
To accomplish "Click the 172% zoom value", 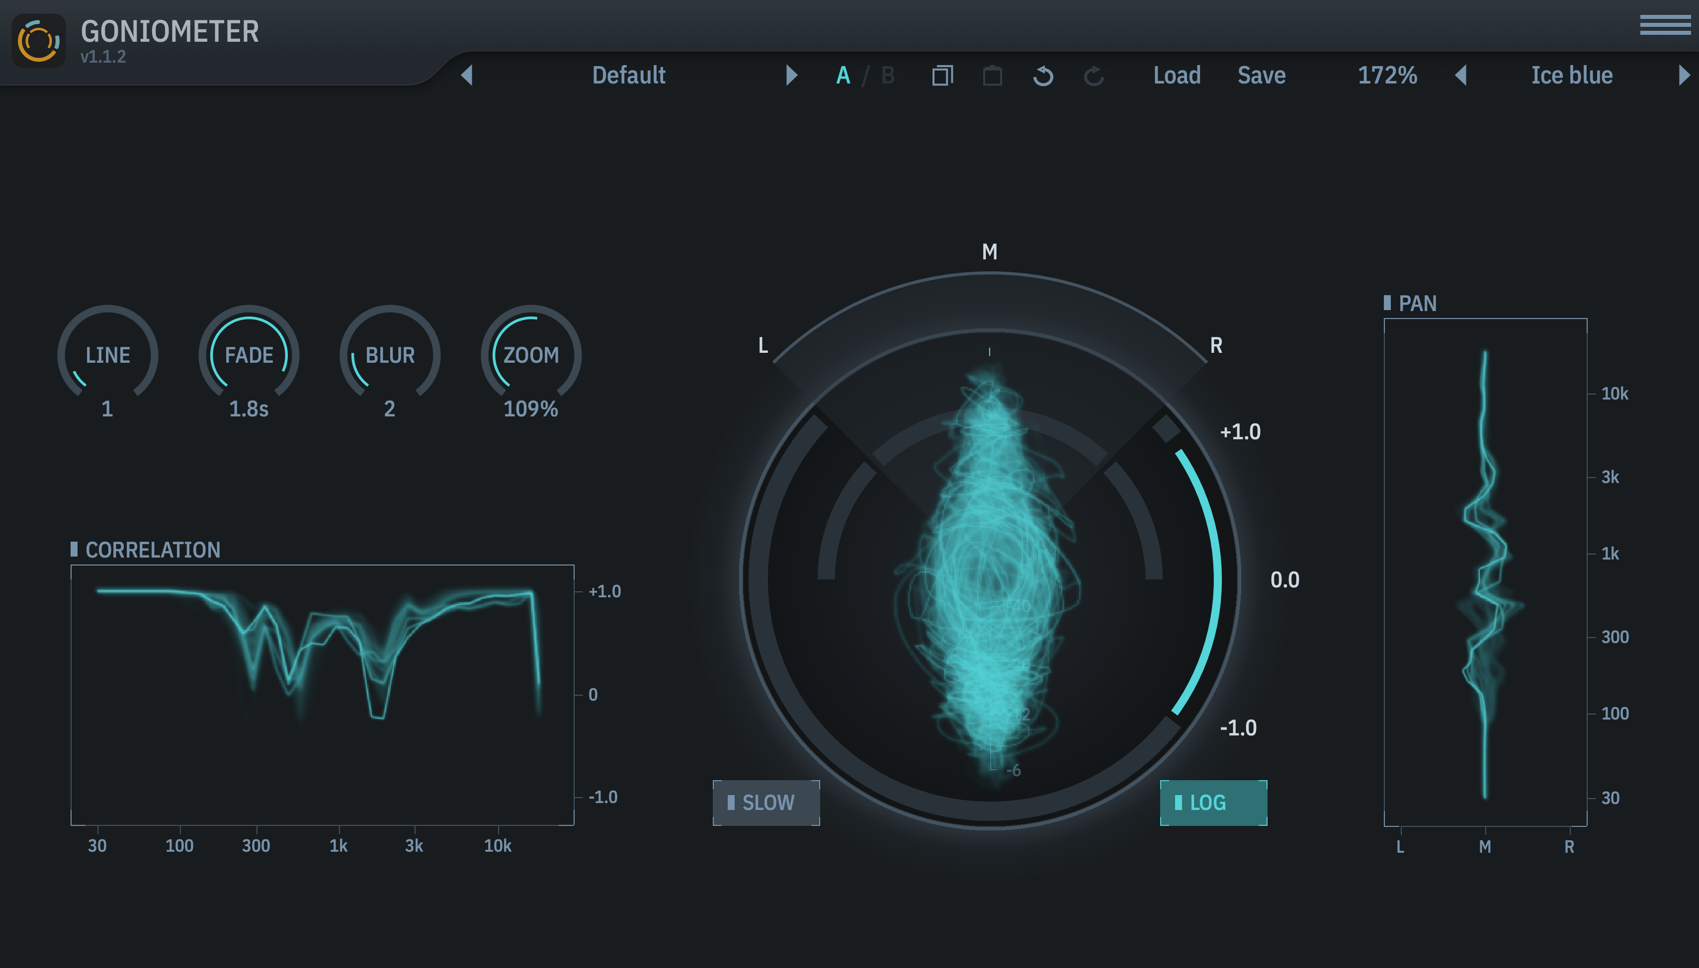I will point(1388,75).
